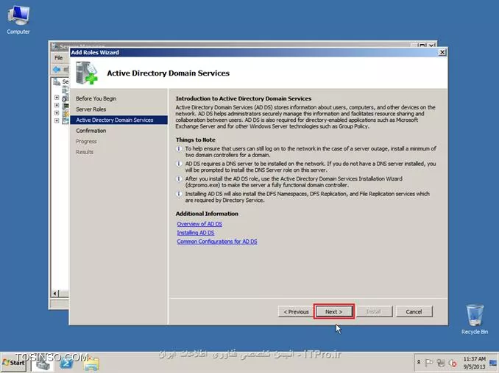Open the Computer desktop icon
499x373 pixels.
(18, 20)
